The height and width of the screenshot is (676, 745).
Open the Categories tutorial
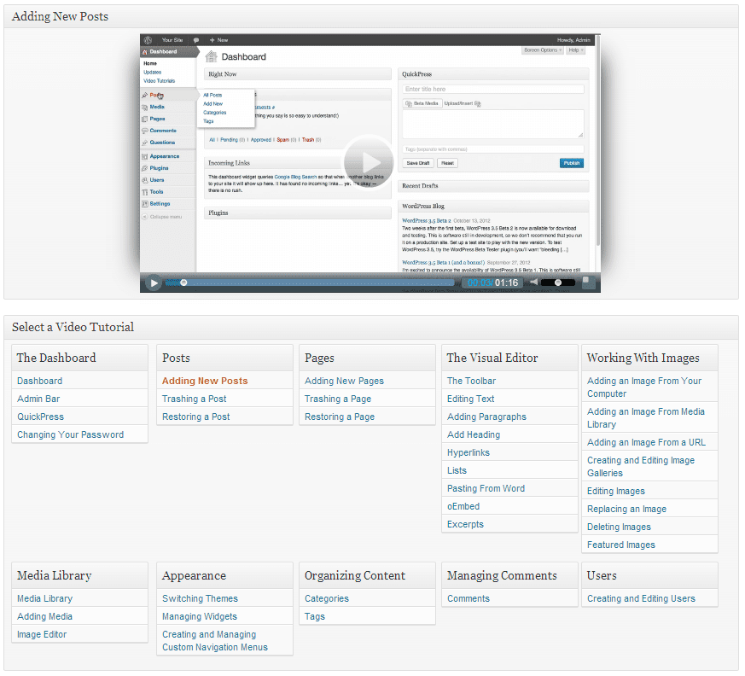[327, 599]
